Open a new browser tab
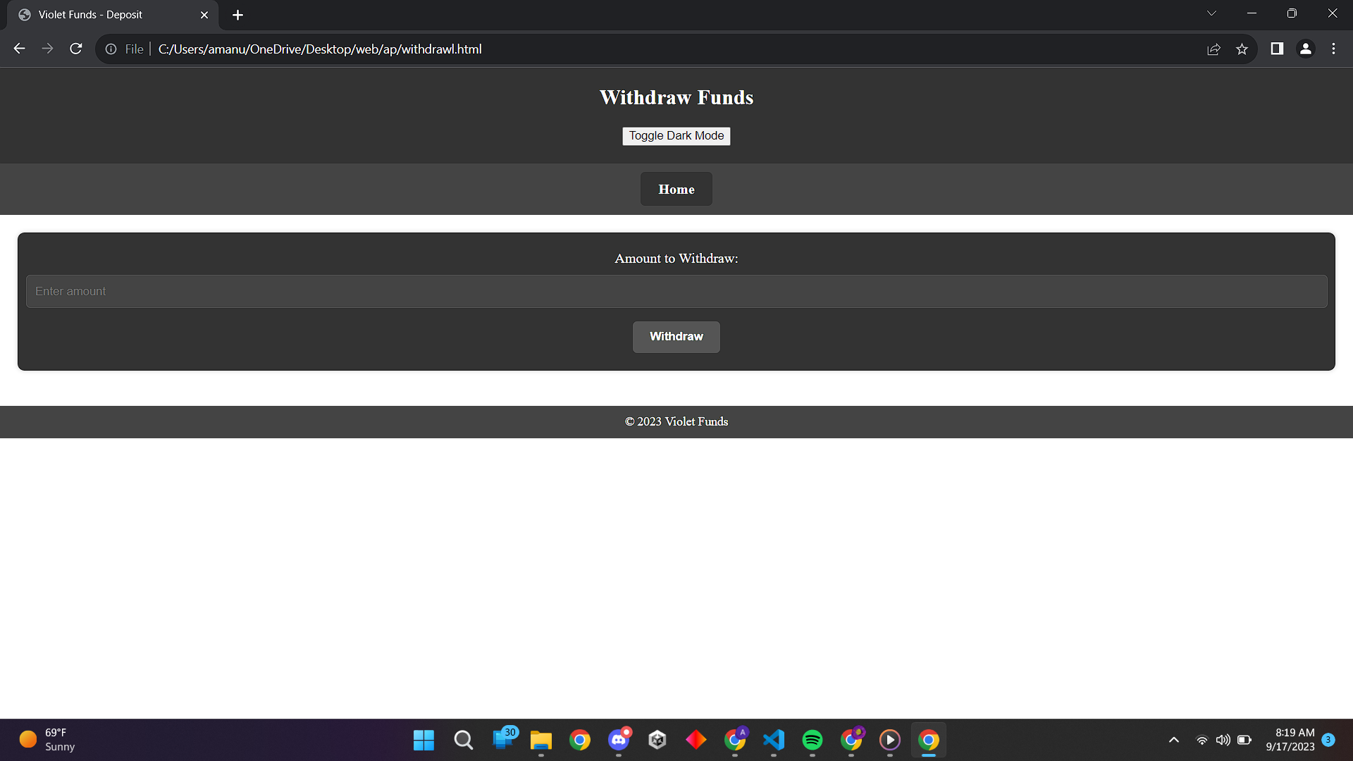The image size is (1353, 761). [237, 15]
